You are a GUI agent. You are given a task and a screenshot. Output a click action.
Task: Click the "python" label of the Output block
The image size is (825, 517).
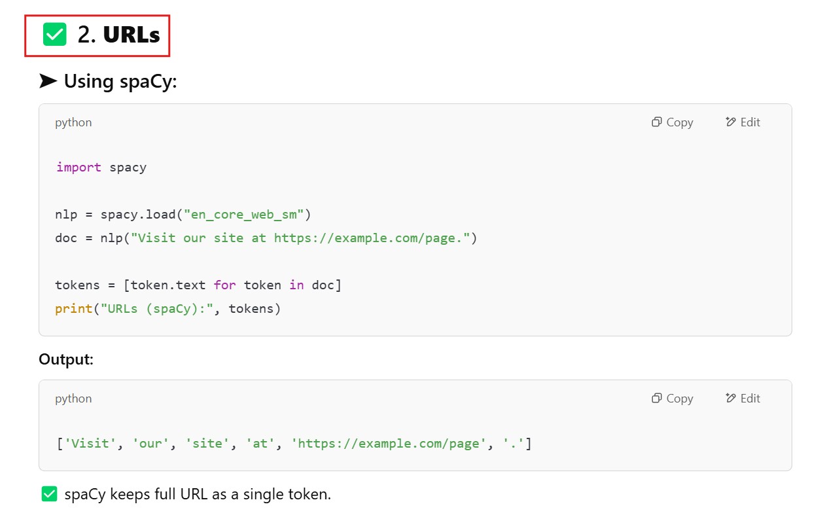pos(73,399)
